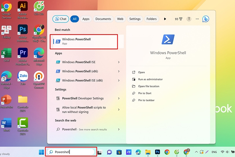Switch to the Chat tab
Viewport: 235px width, 157px height.
point(61,19)
